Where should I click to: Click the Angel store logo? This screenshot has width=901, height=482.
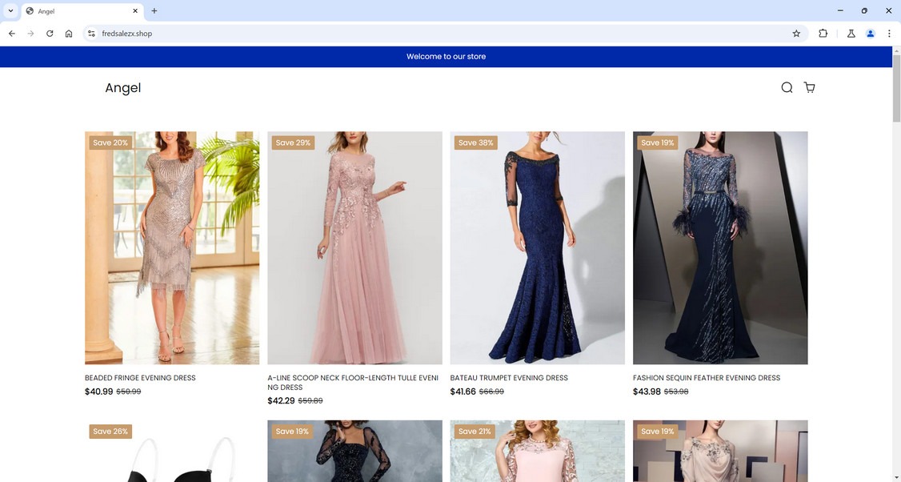(x=123, y=87)
